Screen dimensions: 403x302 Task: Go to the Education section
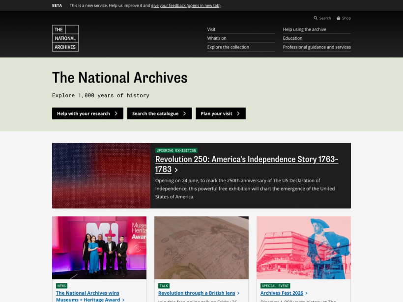[x=292, y=38]
